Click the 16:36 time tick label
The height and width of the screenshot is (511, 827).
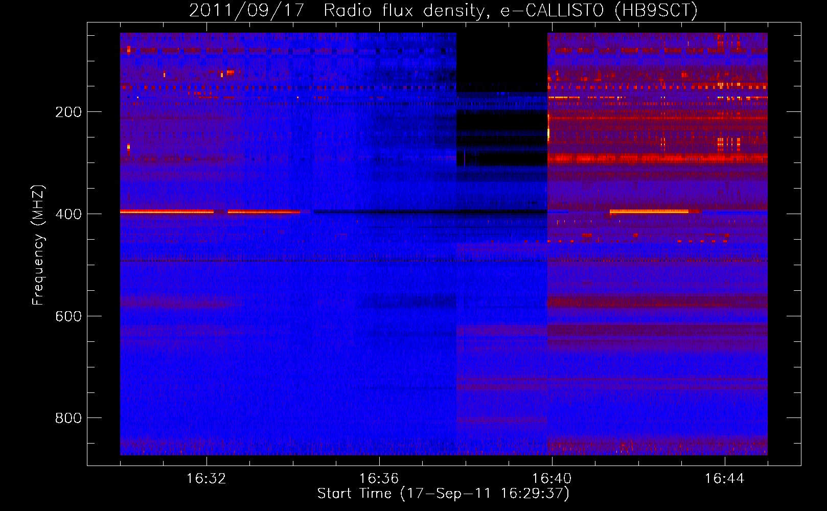379,478
